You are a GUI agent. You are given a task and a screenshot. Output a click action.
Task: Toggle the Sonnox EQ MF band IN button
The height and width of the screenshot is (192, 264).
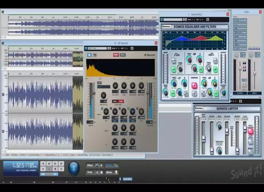pos(201,69)
